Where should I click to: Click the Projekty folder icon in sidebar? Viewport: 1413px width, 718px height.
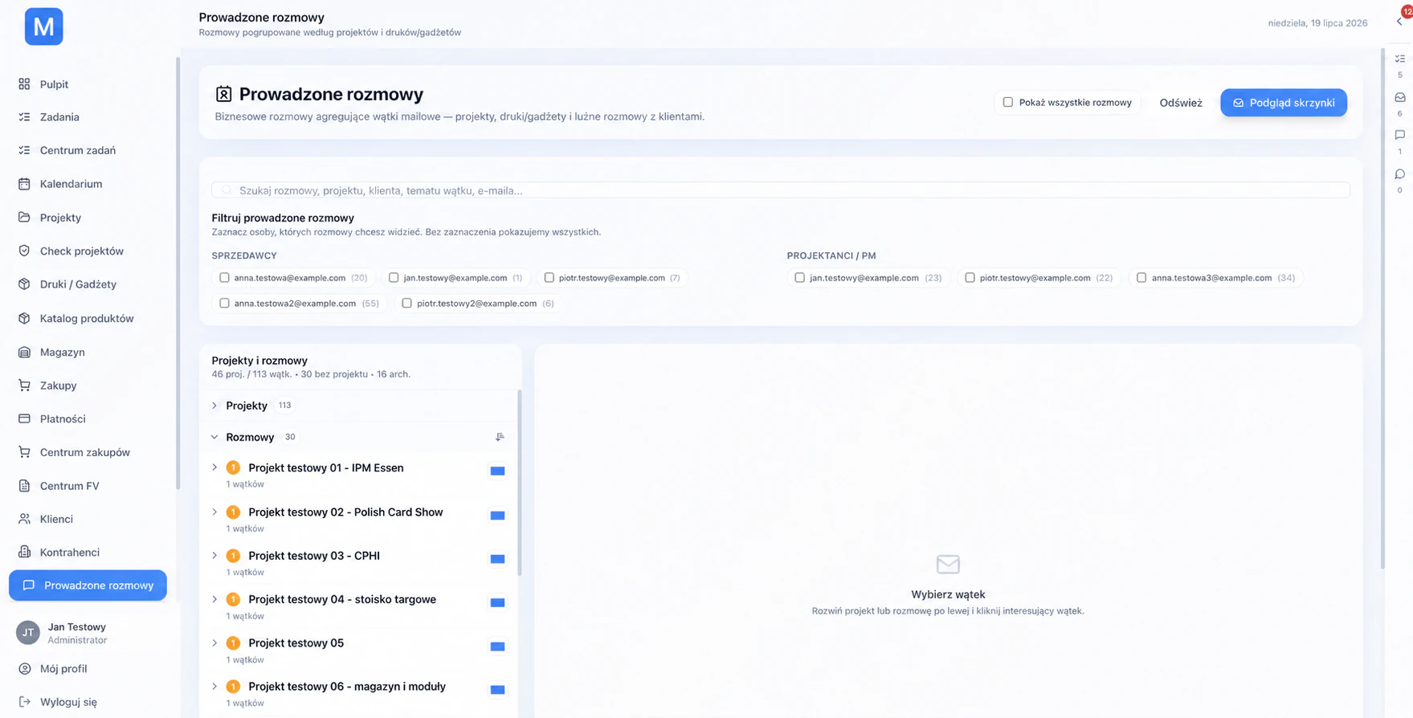(24, 218)
